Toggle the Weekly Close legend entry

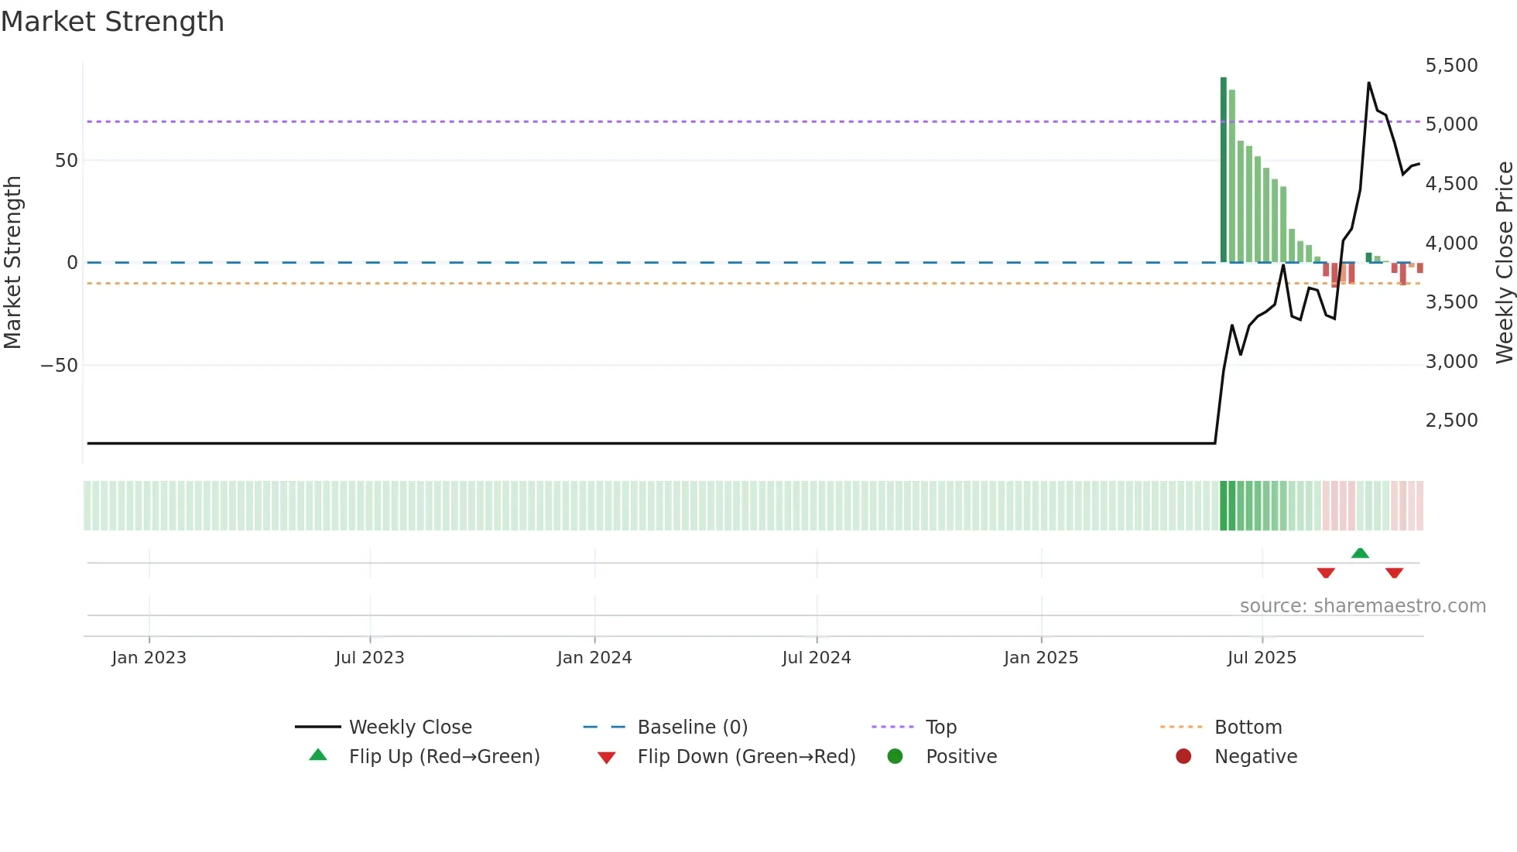[384, 727]
